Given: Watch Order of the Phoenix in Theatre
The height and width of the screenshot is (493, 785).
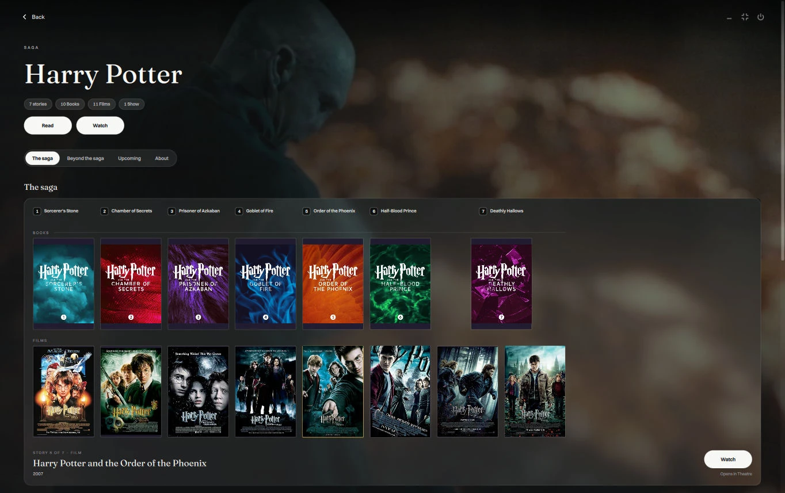Looking at the screenshot, I should 728,459.
